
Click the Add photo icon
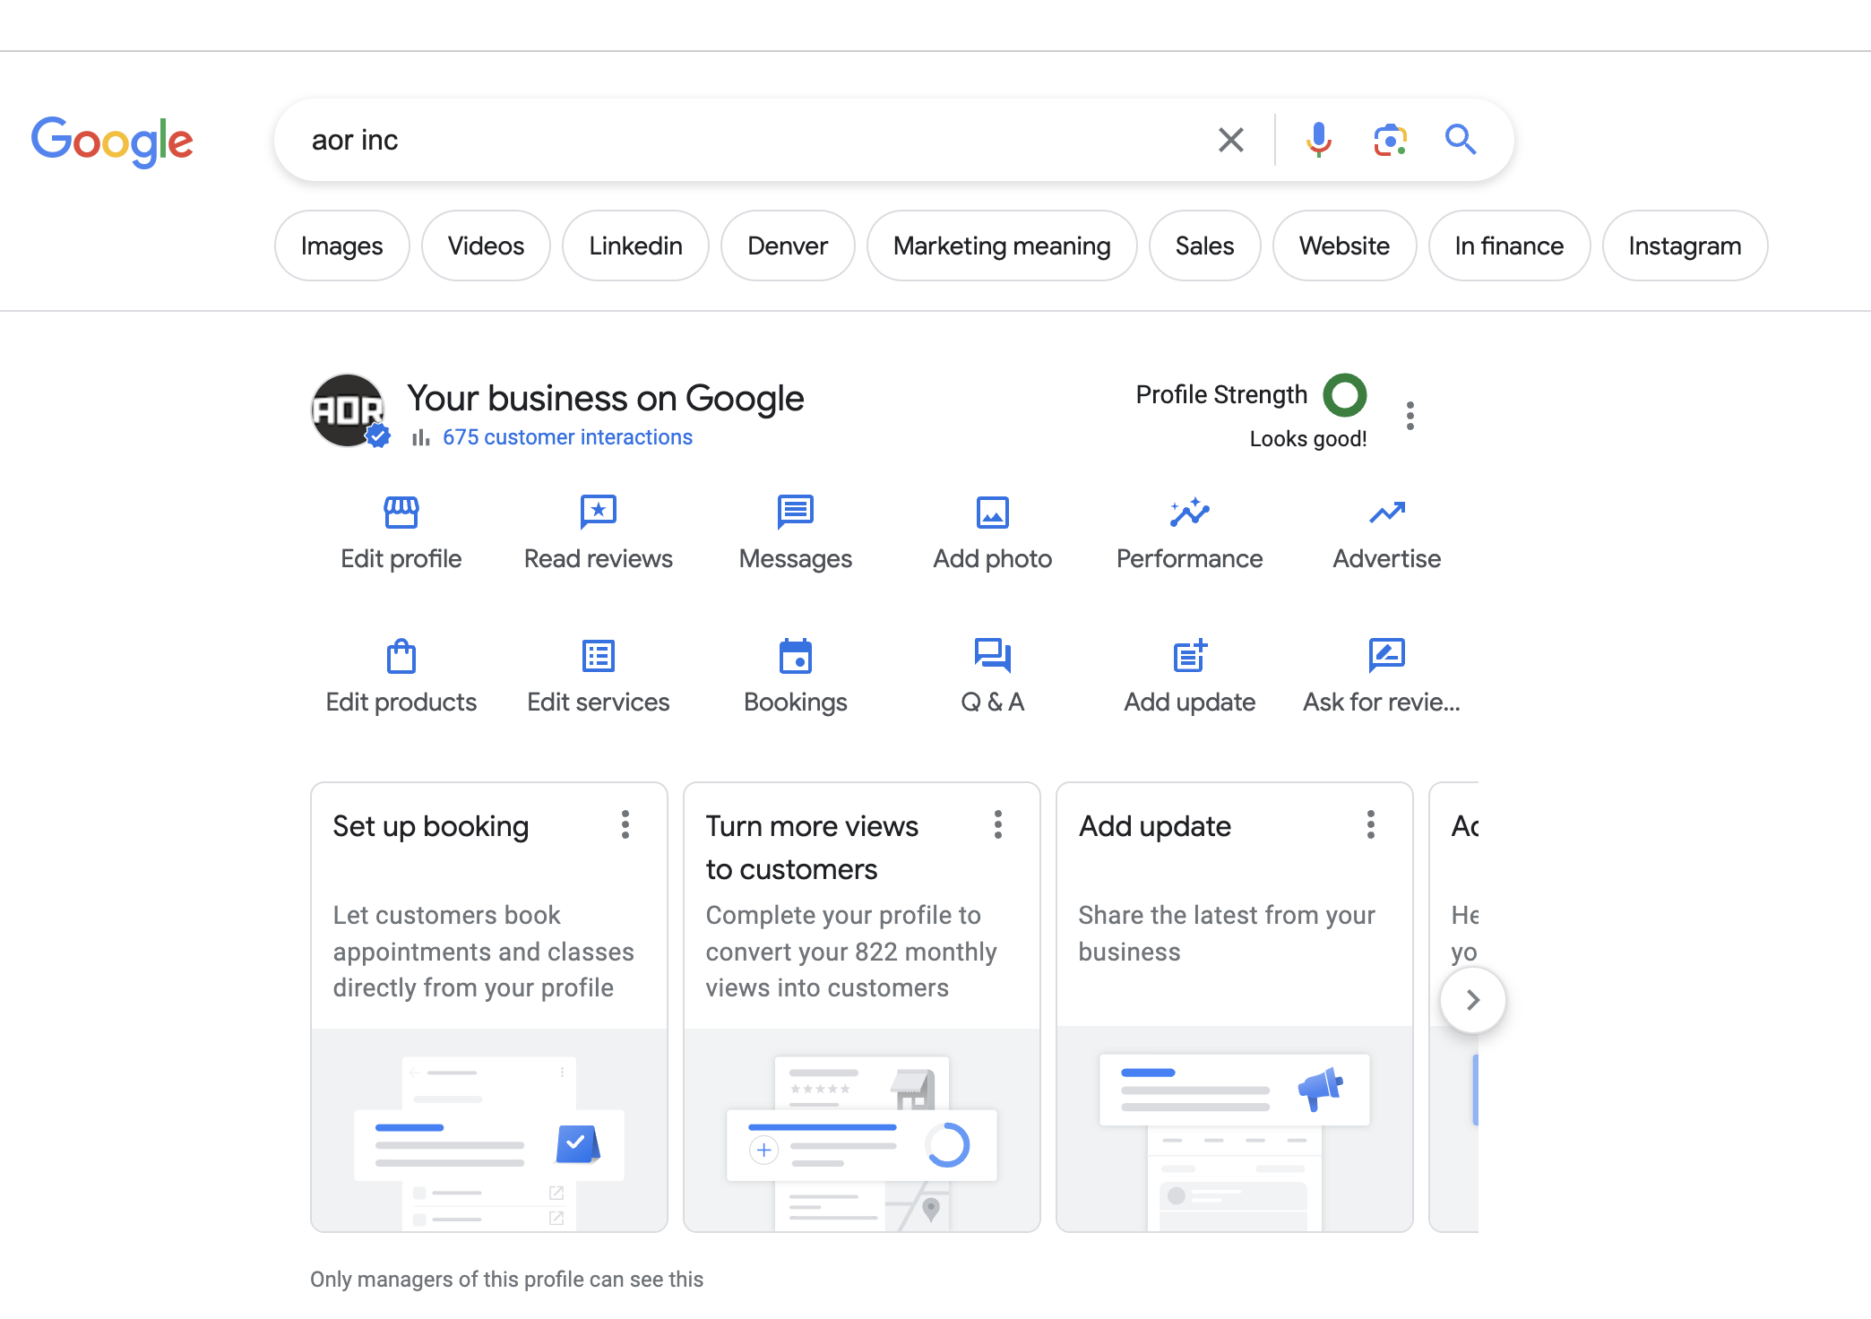click(x=993, y=513)
